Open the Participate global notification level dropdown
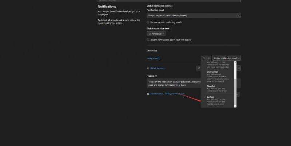Image resolution: width=291 pixels, height=146 pixels. pyautogui.click(x=156, y=33)
